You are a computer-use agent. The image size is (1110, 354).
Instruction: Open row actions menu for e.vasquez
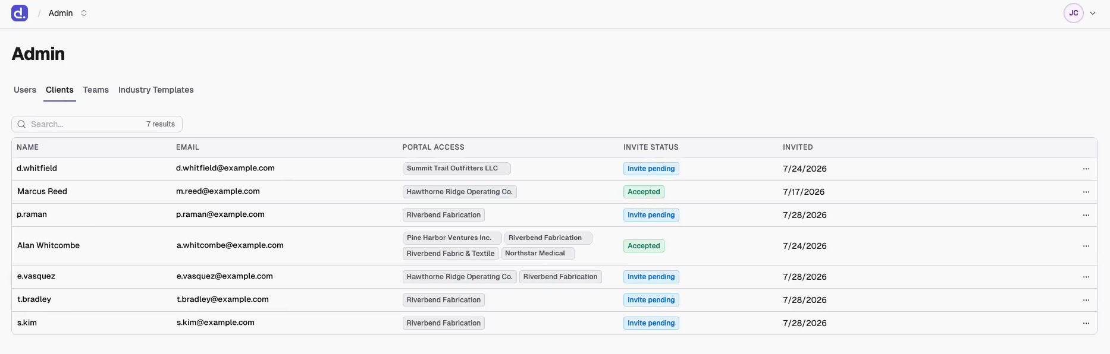pyautogui.click(x=1086, y=277)
